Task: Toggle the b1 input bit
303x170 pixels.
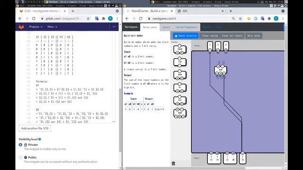Action: 227,160
